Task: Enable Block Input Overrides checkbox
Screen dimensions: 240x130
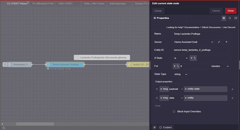Action: pos(174,112)
